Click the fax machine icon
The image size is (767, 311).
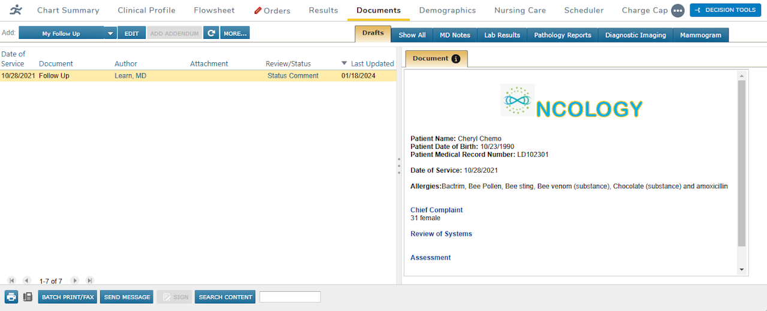(28, 297)
